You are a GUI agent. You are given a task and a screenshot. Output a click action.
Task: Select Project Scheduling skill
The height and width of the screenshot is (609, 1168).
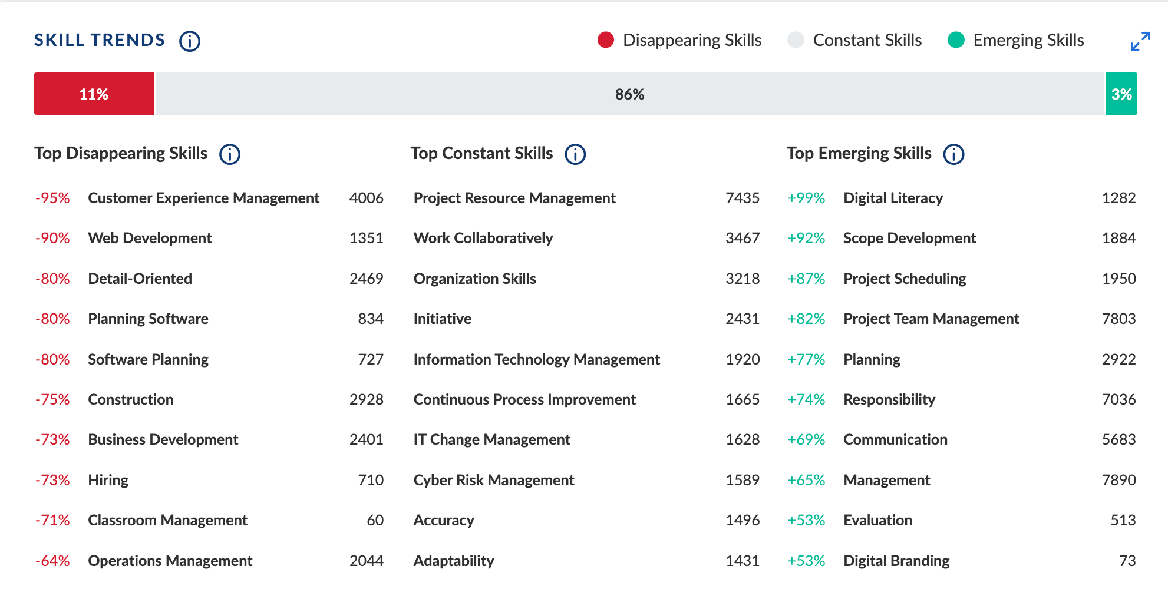click(x=905, y=279)
